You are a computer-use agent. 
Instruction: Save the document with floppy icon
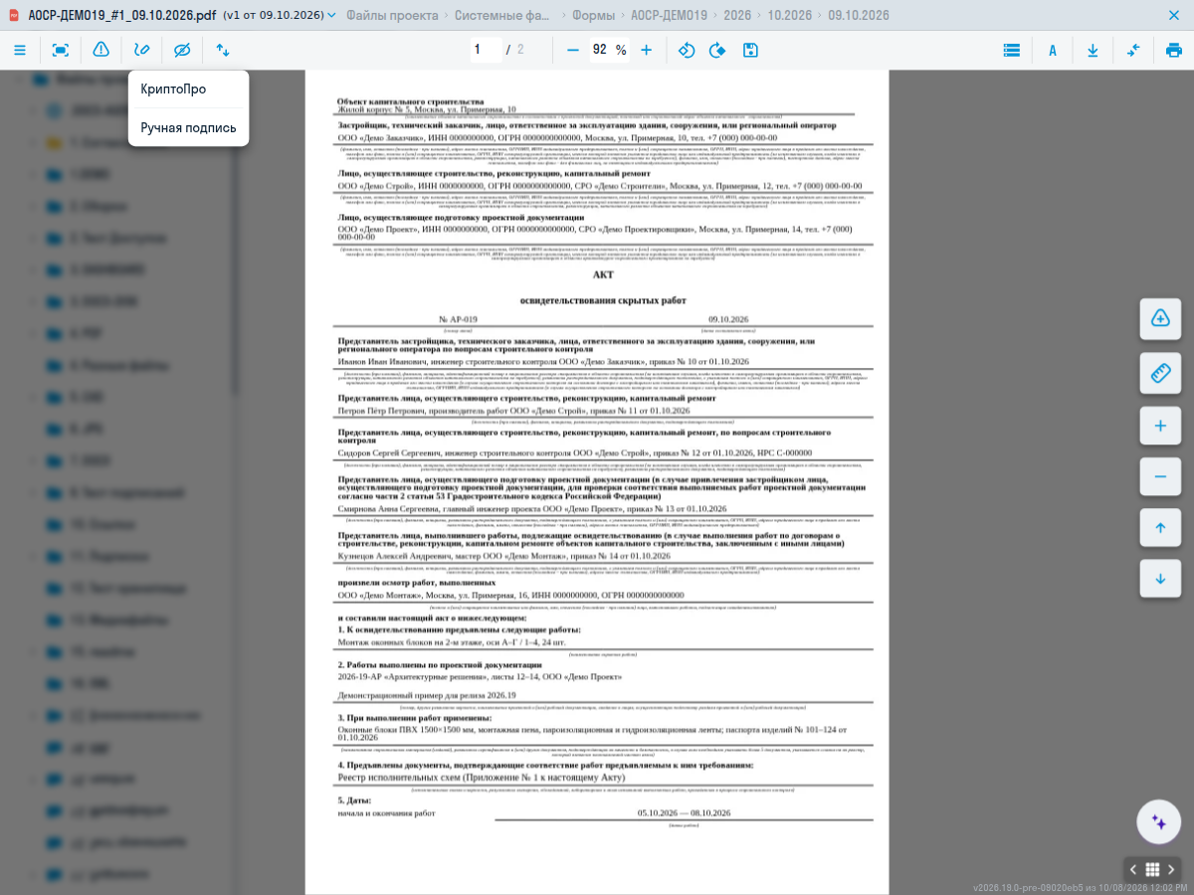click(x=750, y=50)
